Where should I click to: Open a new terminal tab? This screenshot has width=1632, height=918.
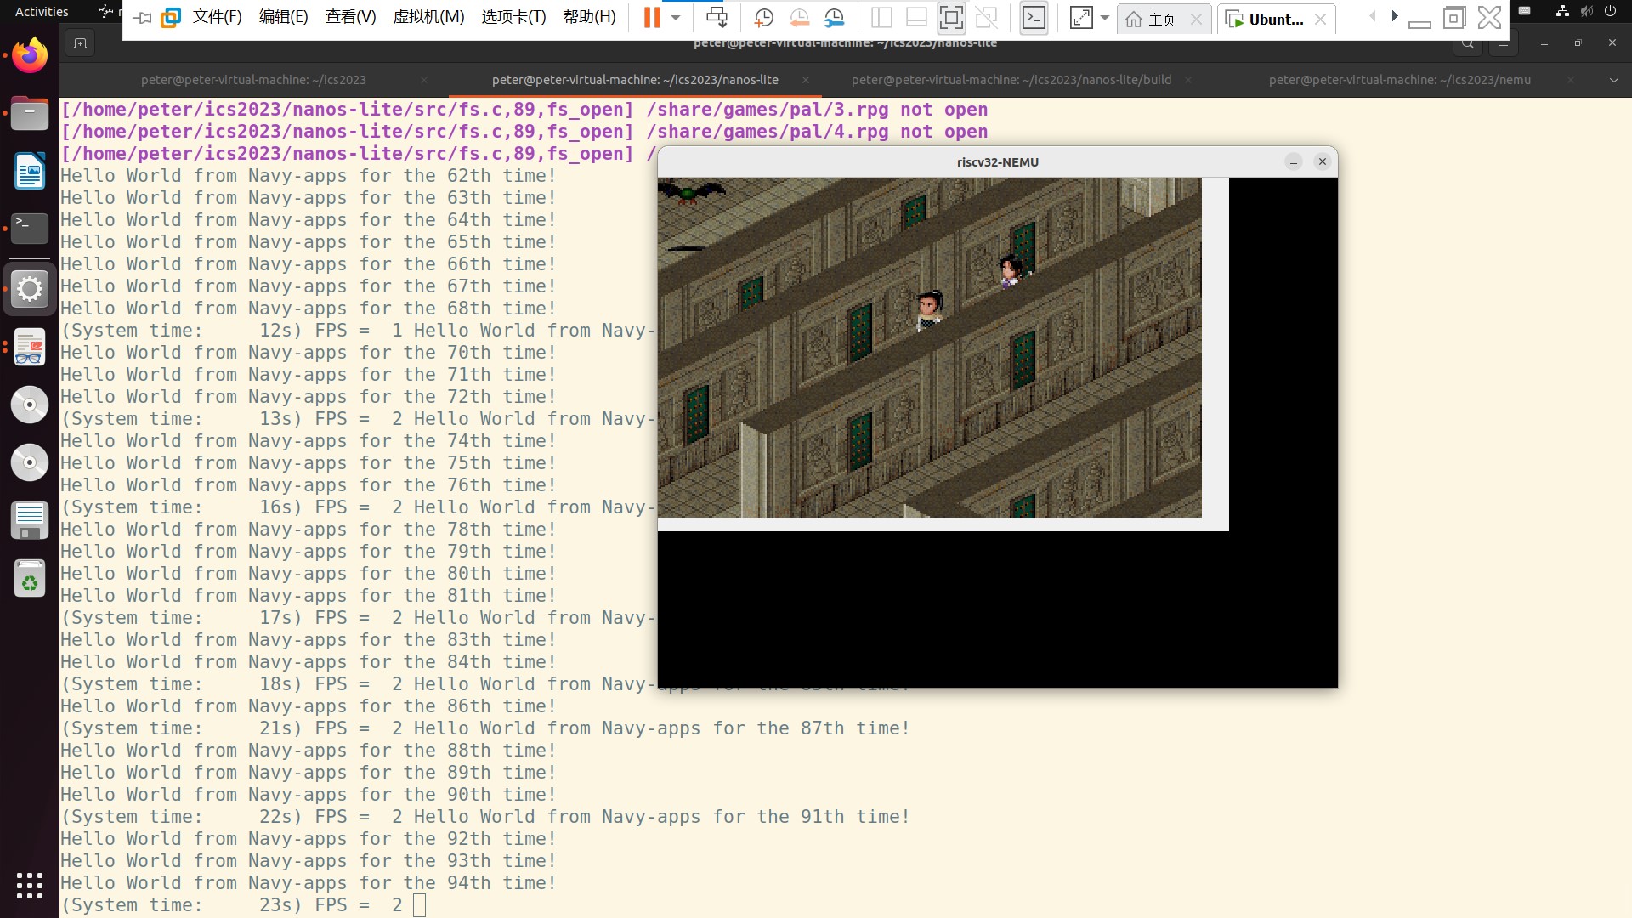pyautogui.click(x=80, y=43)
